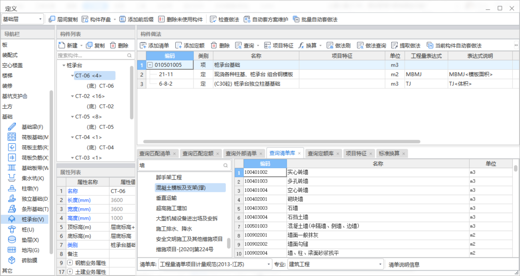Screen dimensions: 520x276
Task: Click 当前构件自动套做法 icon
Action: pos(430,45)
